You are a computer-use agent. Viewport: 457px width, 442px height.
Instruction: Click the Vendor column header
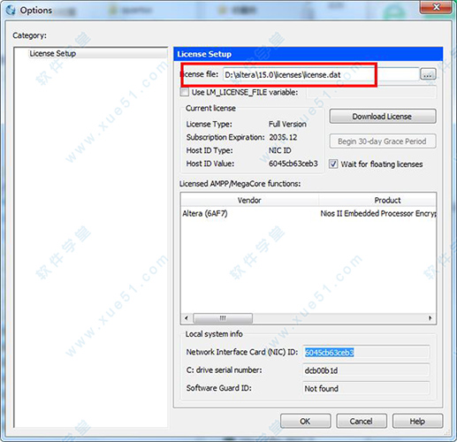[x=249, y=201]
